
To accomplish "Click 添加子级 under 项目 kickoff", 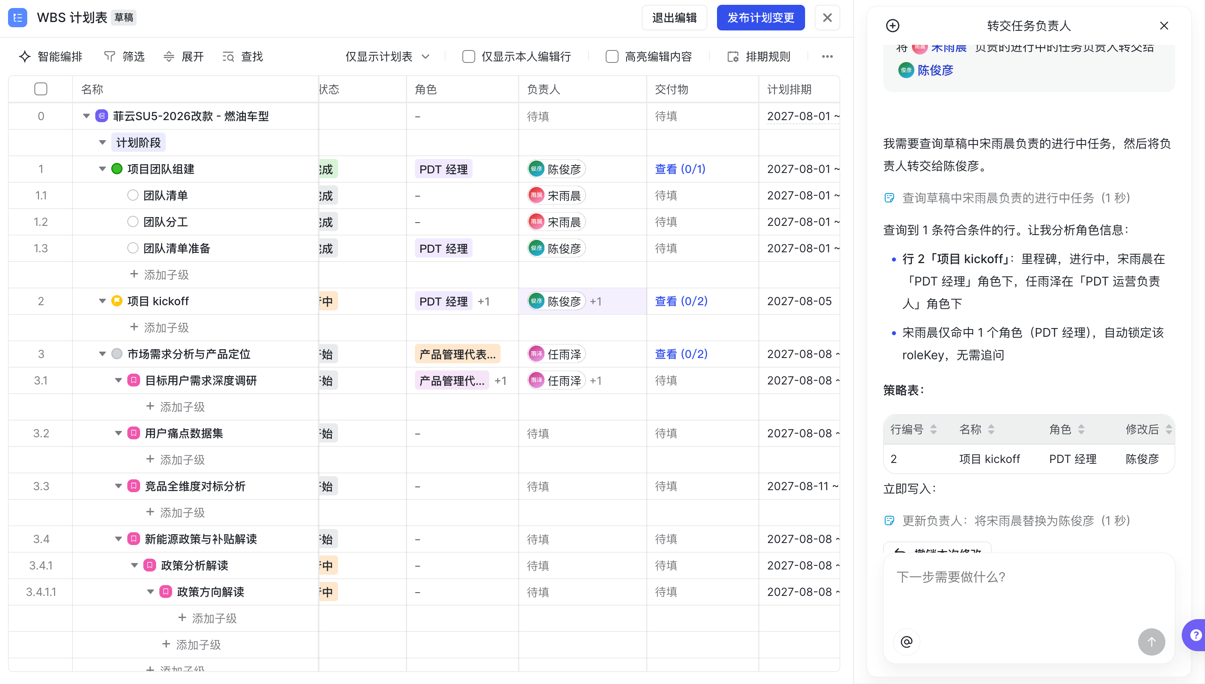I will tap(159, 328).
